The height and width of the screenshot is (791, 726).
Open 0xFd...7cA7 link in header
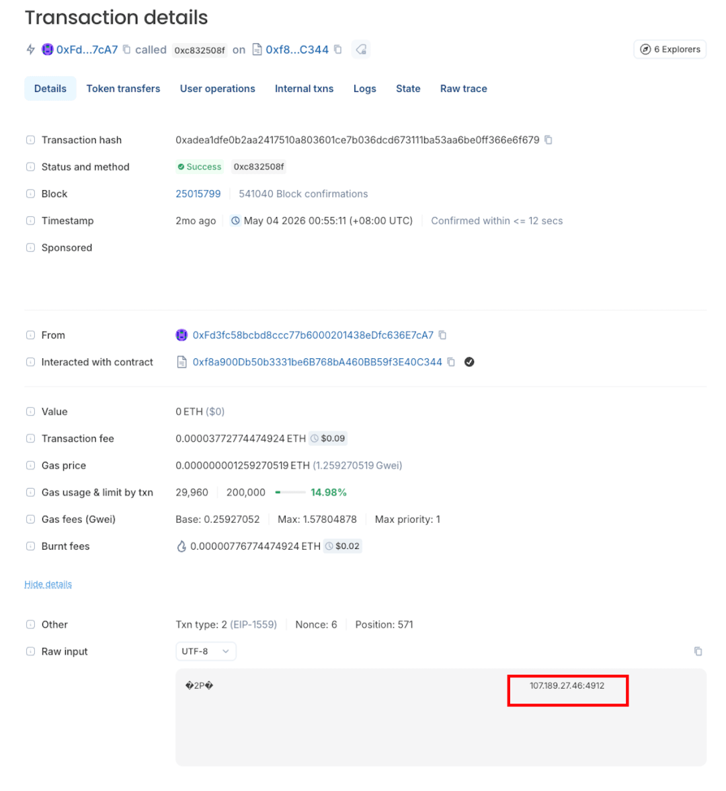click(x=87, y=50)
